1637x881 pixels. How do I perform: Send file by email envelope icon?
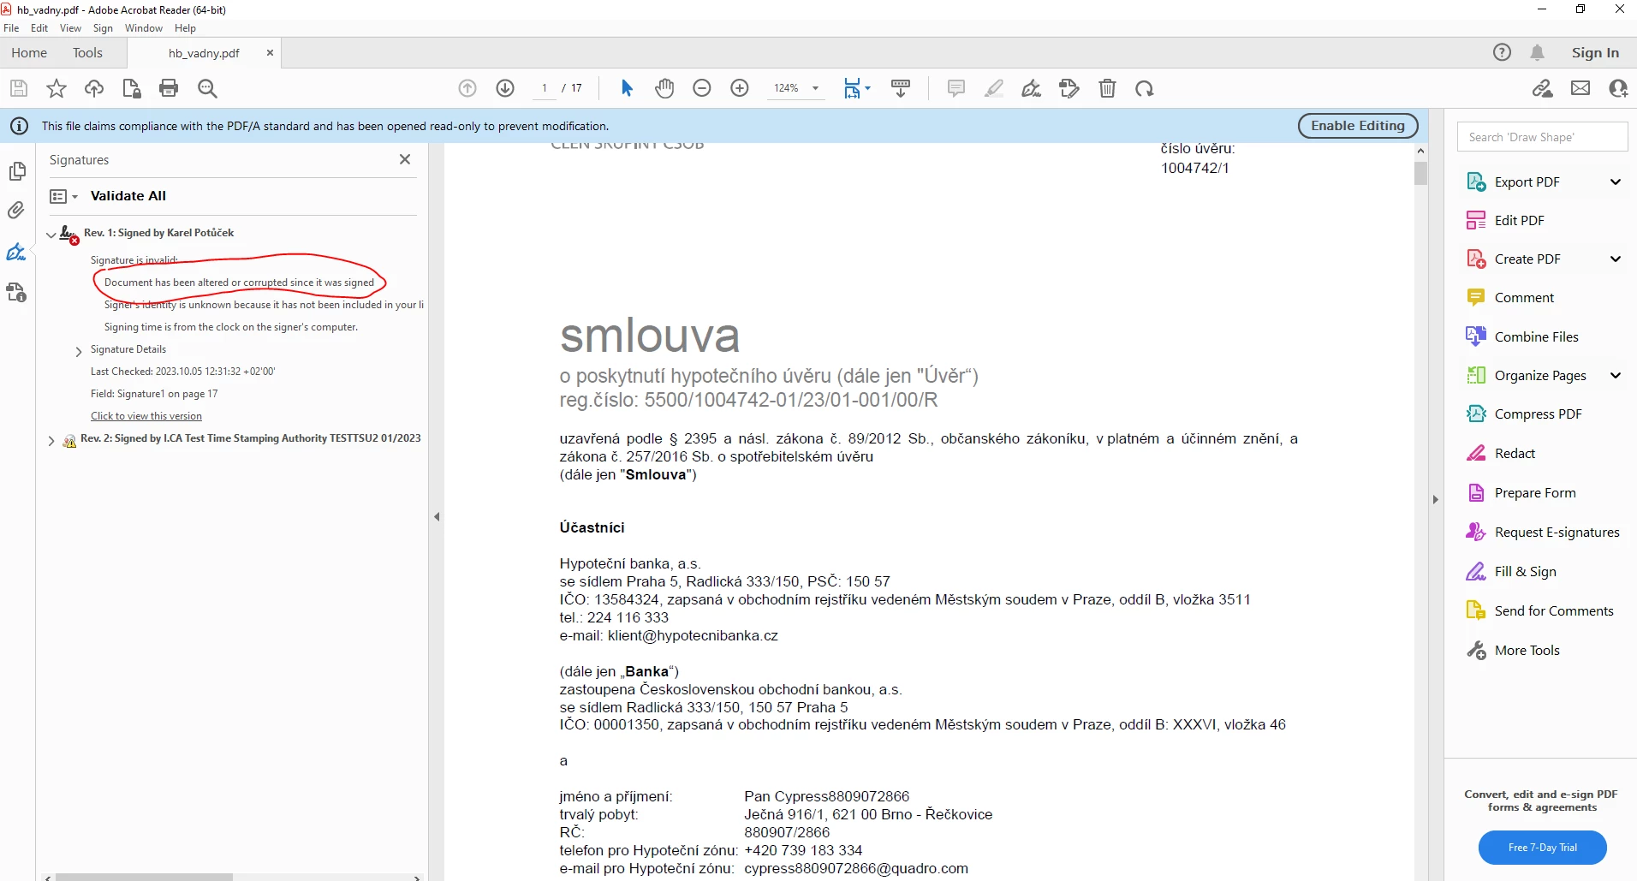(x=1580, y=88)
